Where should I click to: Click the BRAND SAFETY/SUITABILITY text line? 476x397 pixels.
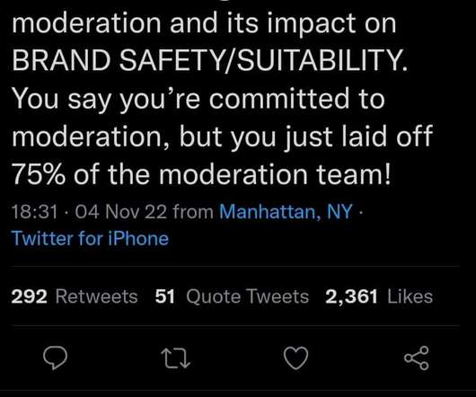[210, 60]
